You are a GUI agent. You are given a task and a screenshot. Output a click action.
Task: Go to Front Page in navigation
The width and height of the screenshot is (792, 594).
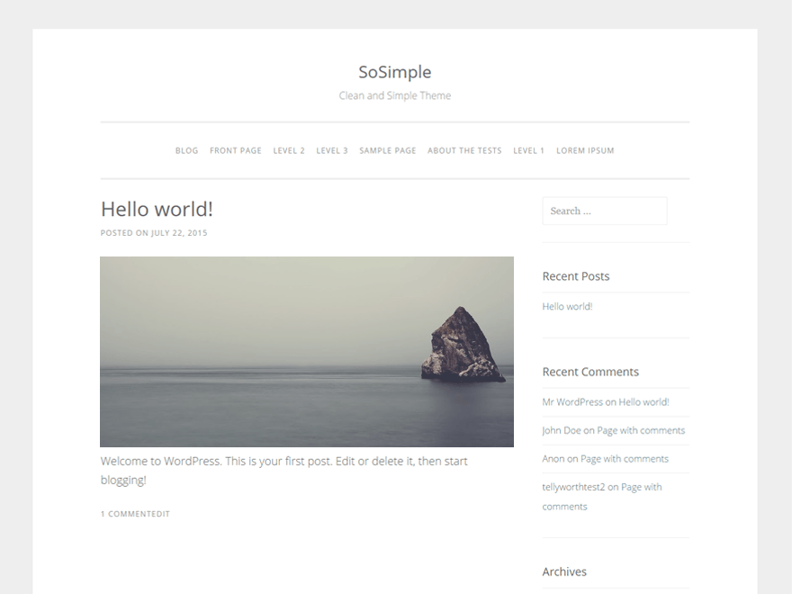(x=236, y=150)
